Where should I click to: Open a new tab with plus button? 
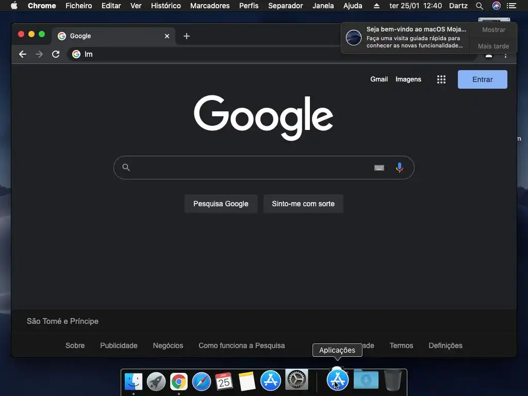[x=187, y=36]
